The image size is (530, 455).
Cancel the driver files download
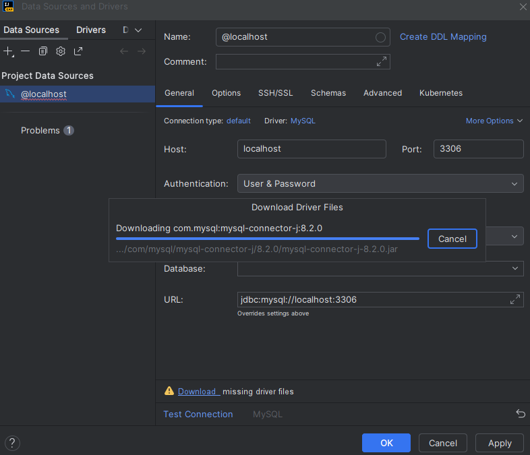[452, 239]
